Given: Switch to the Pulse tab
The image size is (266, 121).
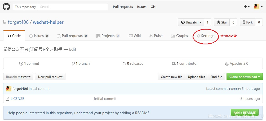Looking at the screenshot, I should 156,36.
